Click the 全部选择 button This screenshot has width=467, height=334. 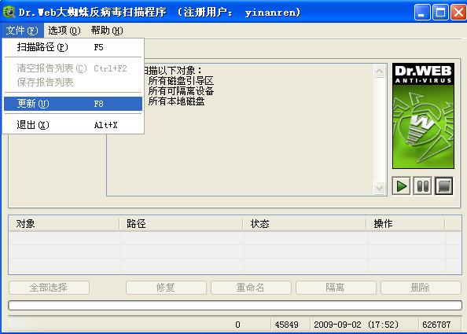tap(49, 288)
